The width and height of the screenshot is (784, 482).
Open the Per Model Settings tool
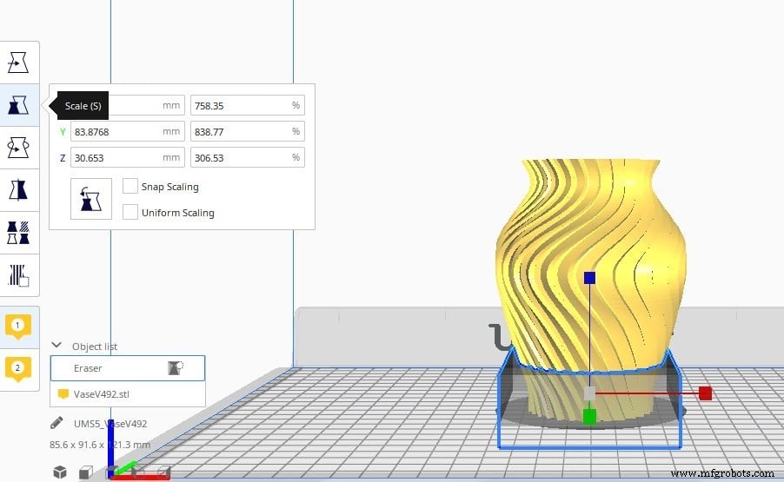pos(18,233)
